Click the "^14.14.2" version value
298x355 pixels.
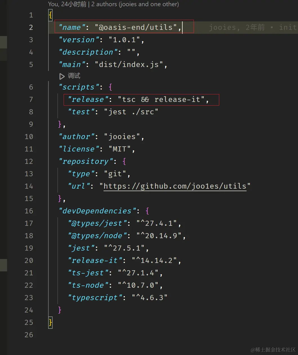(x=154, y=260)
